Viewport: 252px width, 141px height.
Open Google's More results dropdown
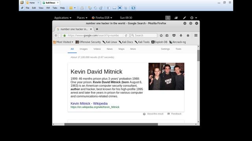point(133,49)
